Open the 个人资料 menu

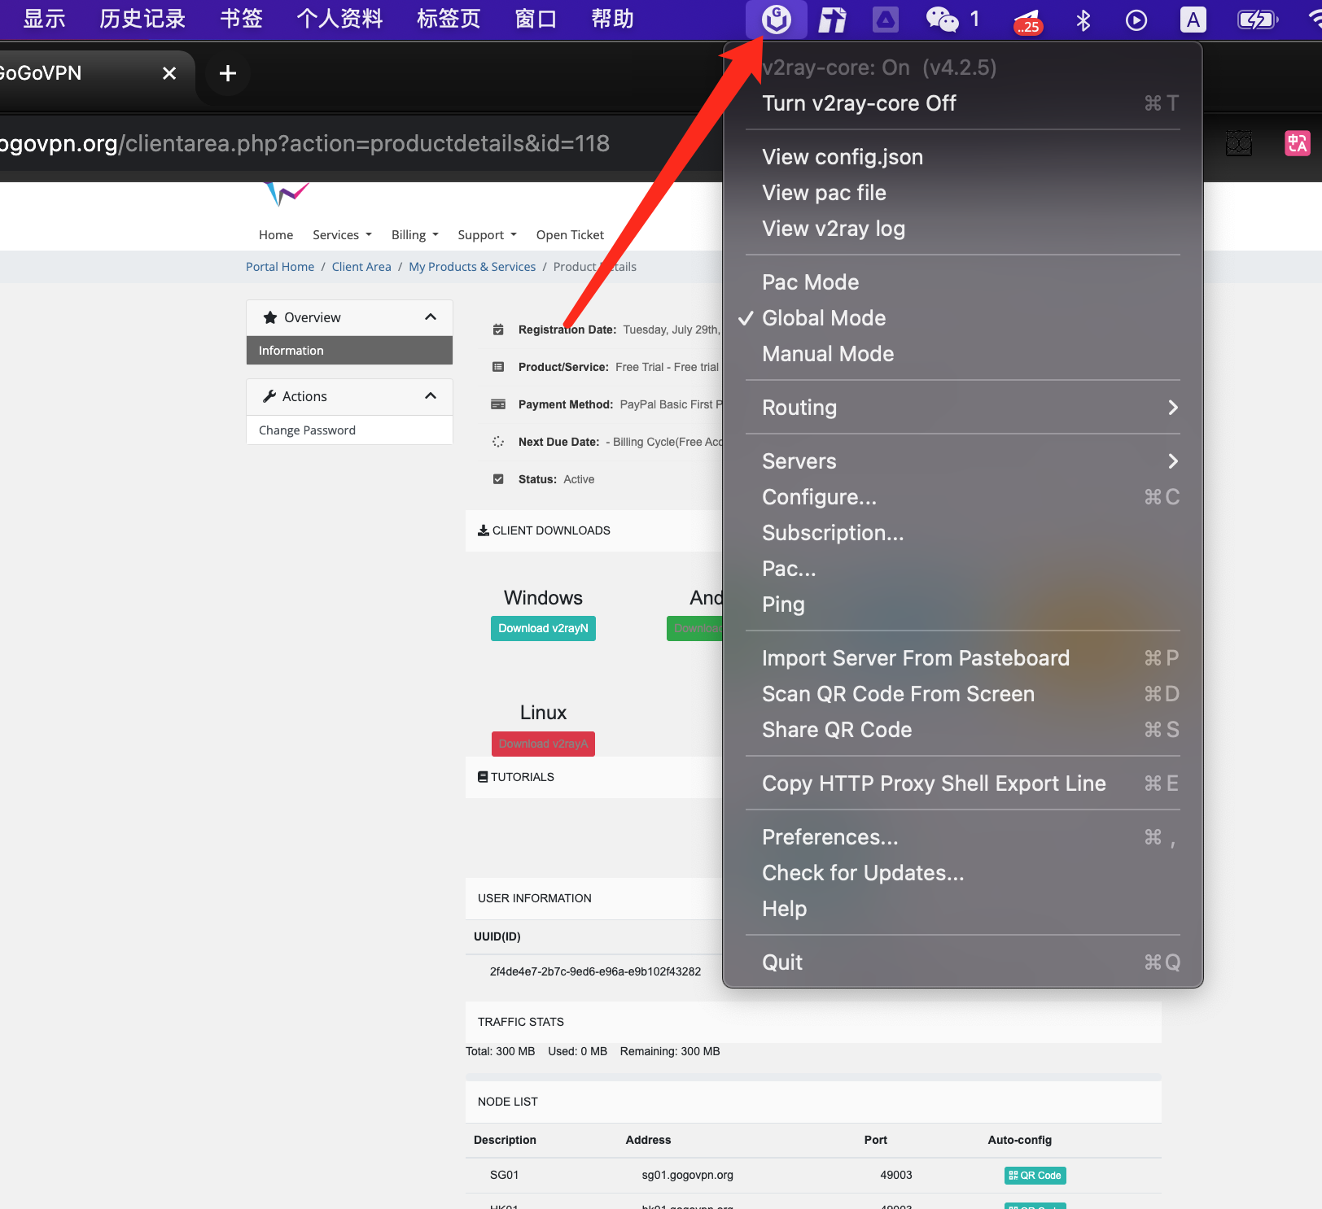coord(339,19)
